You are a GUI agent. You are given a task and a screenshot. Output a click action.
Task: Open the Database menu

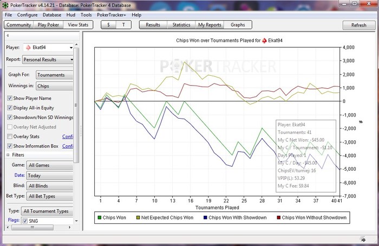click(x=52, y=15)
